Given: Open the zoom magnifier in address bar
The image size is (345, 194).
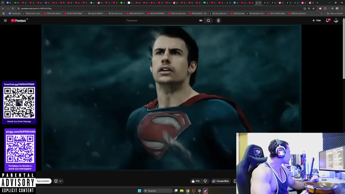Looking at the screenshot, I should pos(309,8).
